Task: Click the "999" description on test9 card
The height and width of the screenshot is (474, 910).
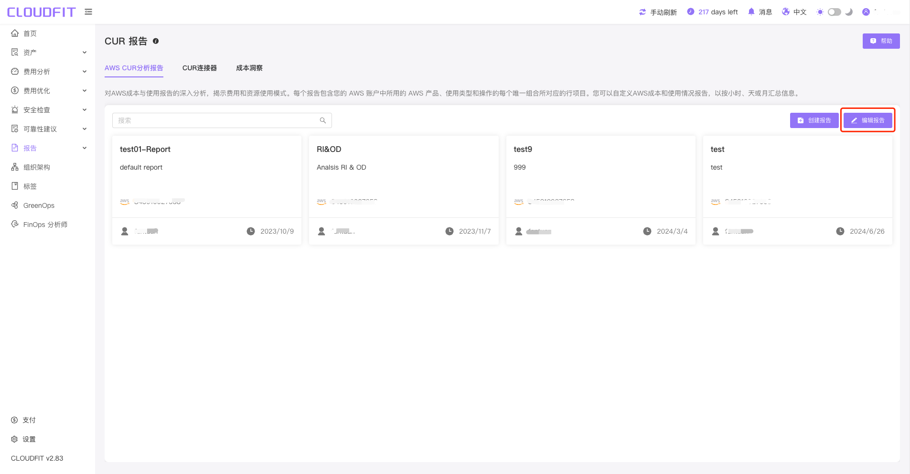Action: pyautogui.click(x=520, y=167)
